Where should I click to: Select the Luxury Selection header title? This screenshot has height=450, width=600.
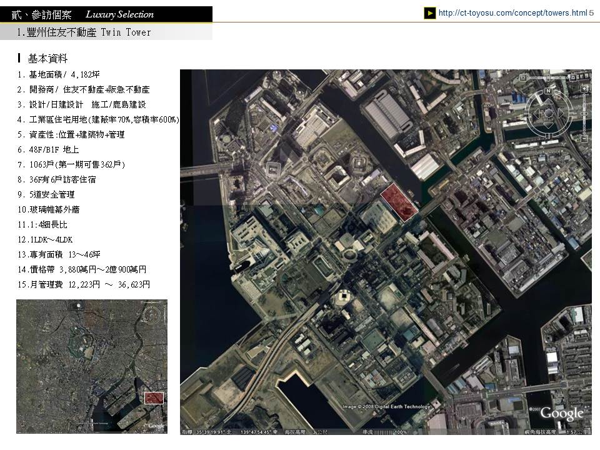coord(119,14)
